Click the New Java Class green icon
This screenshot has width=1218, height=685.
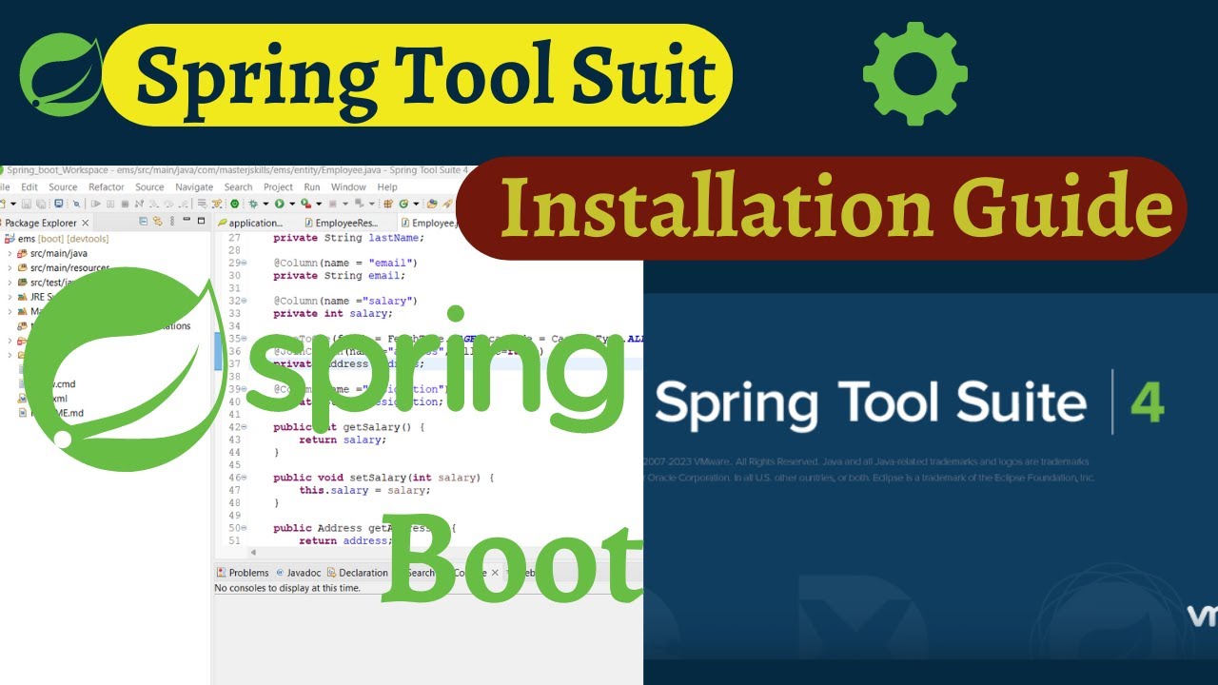tap(403, 204)
